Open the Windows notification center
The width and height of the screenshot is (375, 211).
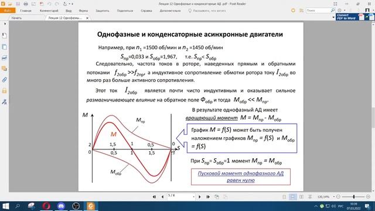367,206
